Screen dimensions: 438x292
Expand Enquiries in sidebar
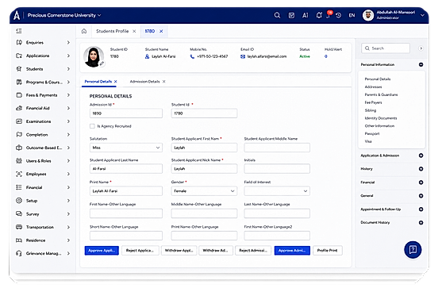click(x=68, y=43)
